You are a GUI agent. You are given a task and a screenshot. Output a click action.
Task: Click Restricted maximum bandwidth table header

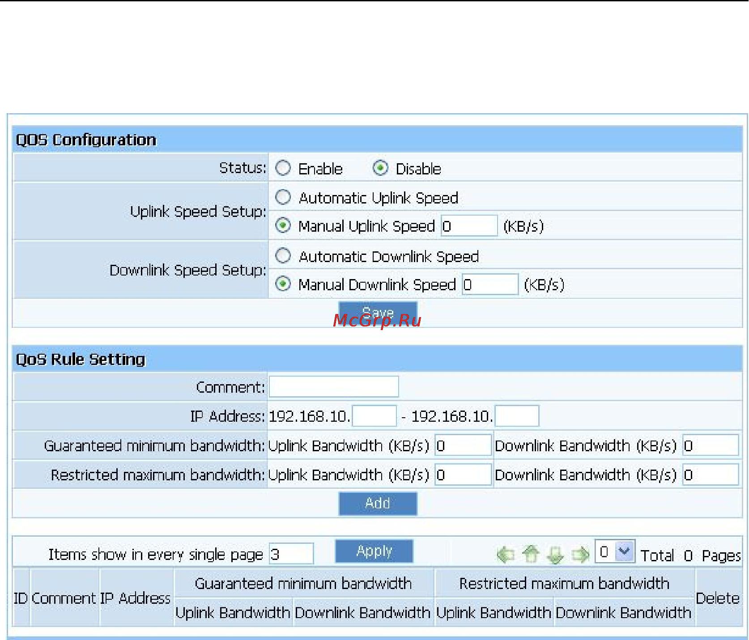point(565,583)
